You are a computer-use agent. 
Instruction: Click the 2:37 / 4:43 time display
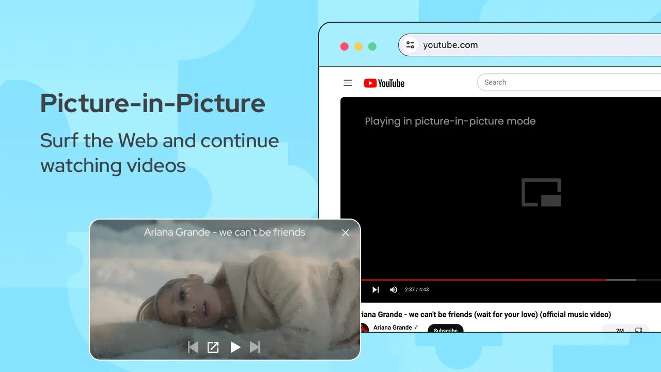tap(417, 290)
